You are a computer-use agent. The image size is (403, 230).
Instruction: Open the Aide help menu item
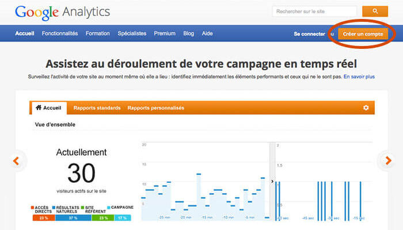point(207,33)
